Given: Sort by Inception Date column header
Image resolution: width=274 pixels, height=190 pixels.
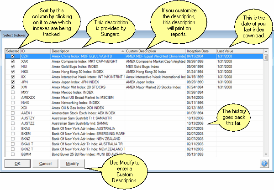Looking at the screenshot, I should [x=200, y=50].
